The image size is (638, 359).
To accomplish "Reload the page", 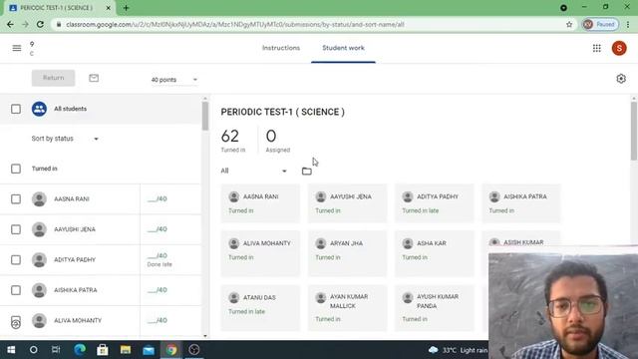I will [x=40, y=24].
